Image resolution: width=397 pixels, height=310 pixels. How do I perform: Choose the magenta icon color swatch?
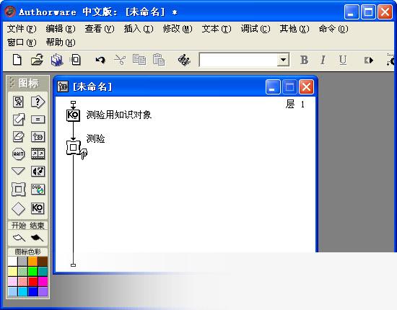(43, 281)
